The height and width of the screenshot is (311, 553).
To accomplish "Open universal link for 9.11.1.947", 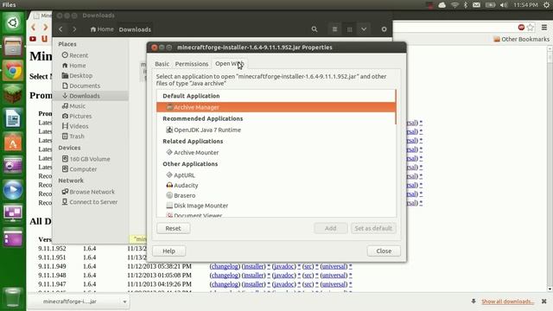I will click(334, 284).
